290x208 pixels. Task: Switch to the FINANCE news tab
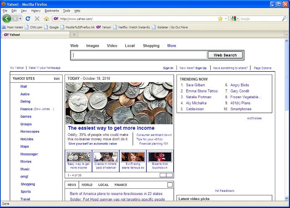(121, 185)
